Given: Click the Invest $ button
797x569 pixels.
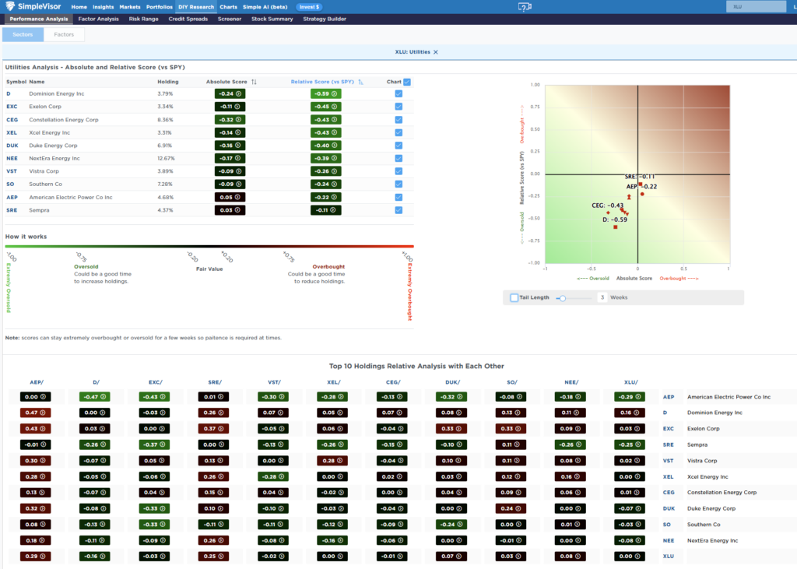Looking at the screenshot, I should (x=310, y=7).
